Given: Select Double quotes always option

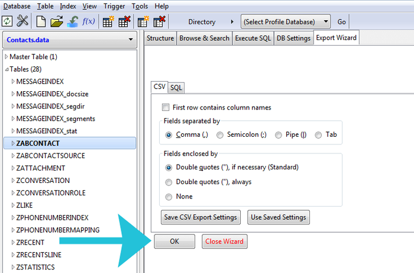Looking at the screenshot, I should pyautogui.click(x=169, y=182).
